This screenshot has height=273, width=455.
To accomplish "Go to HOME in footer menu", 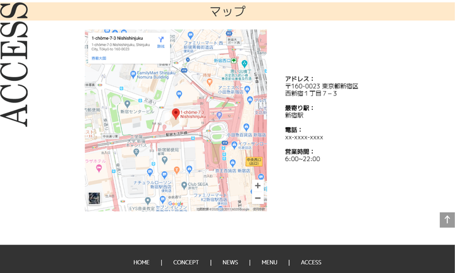I will tap(142, 262).
